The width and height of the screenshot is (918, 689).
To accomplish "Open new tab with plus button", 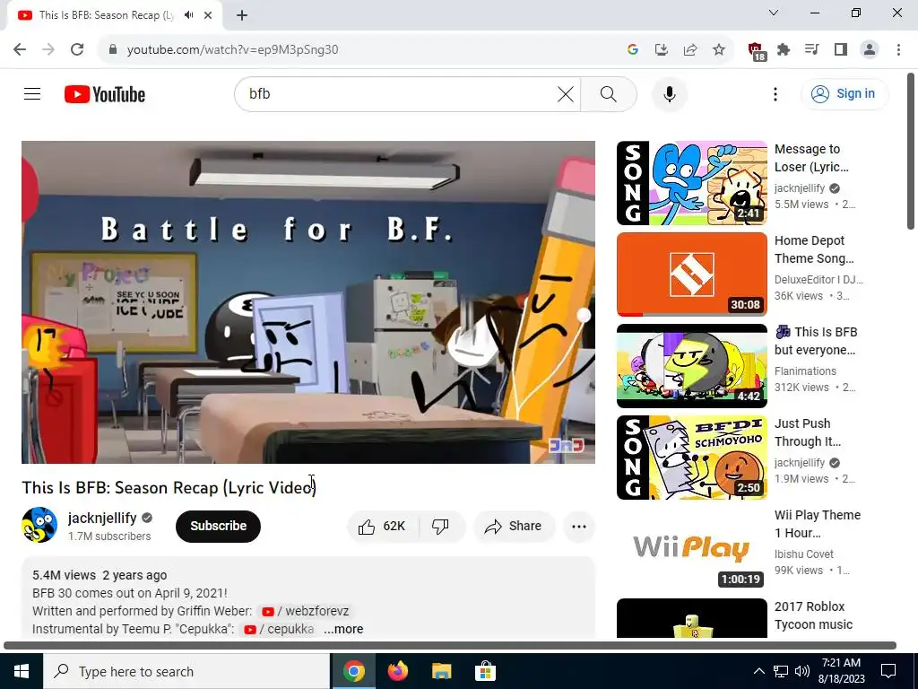I will (x=242, y=15).
